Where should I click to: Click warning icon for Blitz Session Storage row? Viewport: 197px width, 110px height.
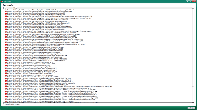pos(6,65)
